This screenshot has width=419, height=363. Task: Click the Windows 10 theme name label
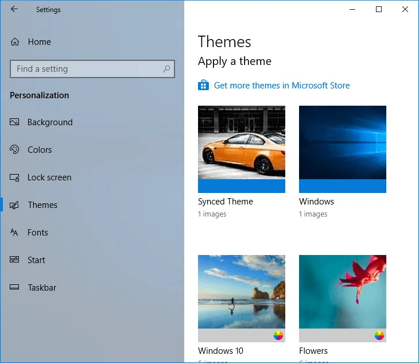(x=220, y=351)
